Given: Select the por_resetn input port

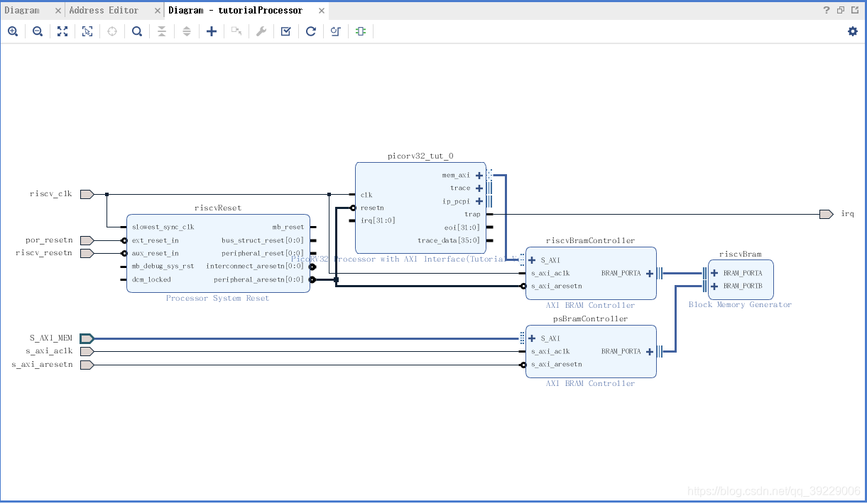Looking at the screenshot, I should coord(87,240).
